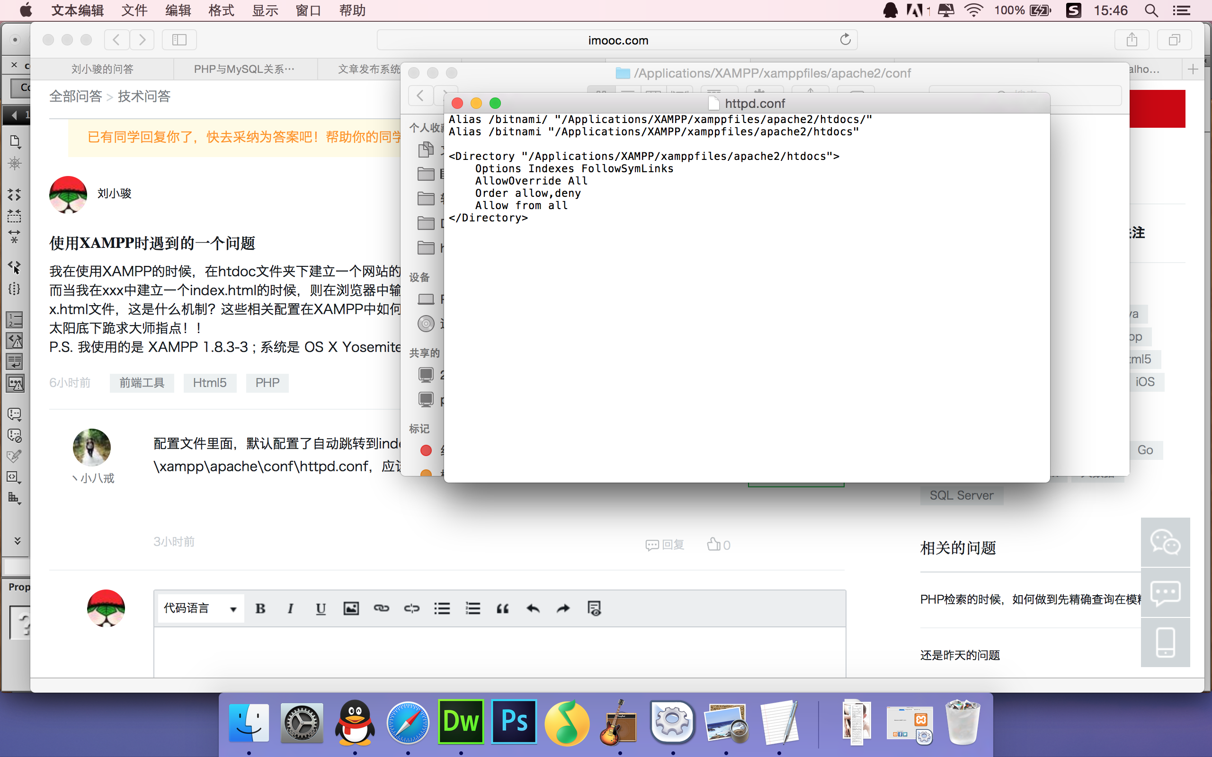1212x757 pixels.
Task: Open the Notification Center icon
Action: [1182, 10]
